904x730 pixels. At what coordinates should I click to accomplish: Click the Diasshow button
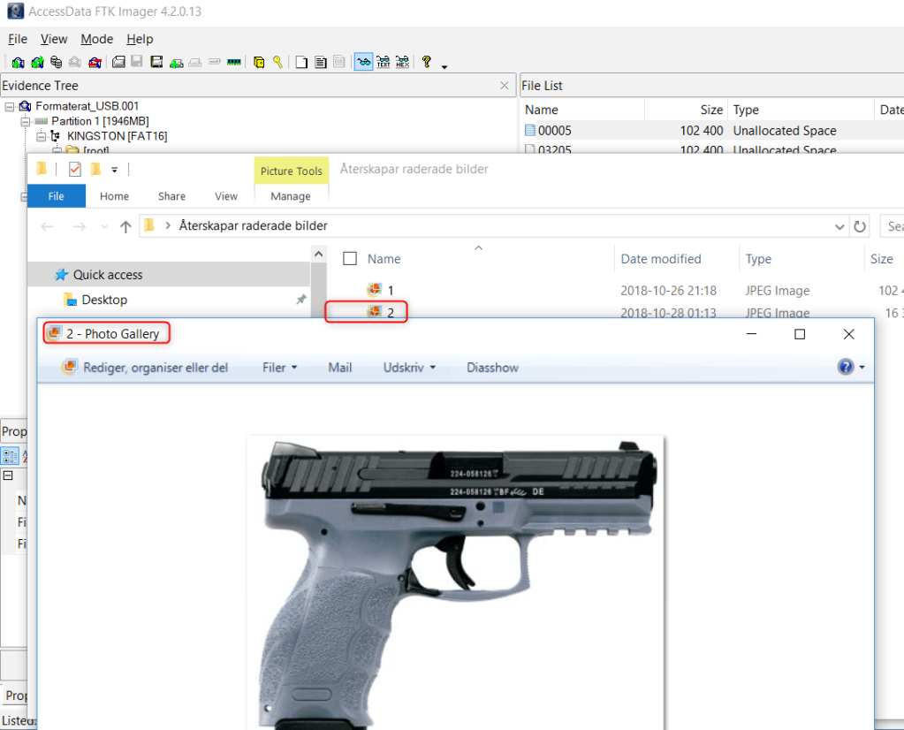click(492, 368)
